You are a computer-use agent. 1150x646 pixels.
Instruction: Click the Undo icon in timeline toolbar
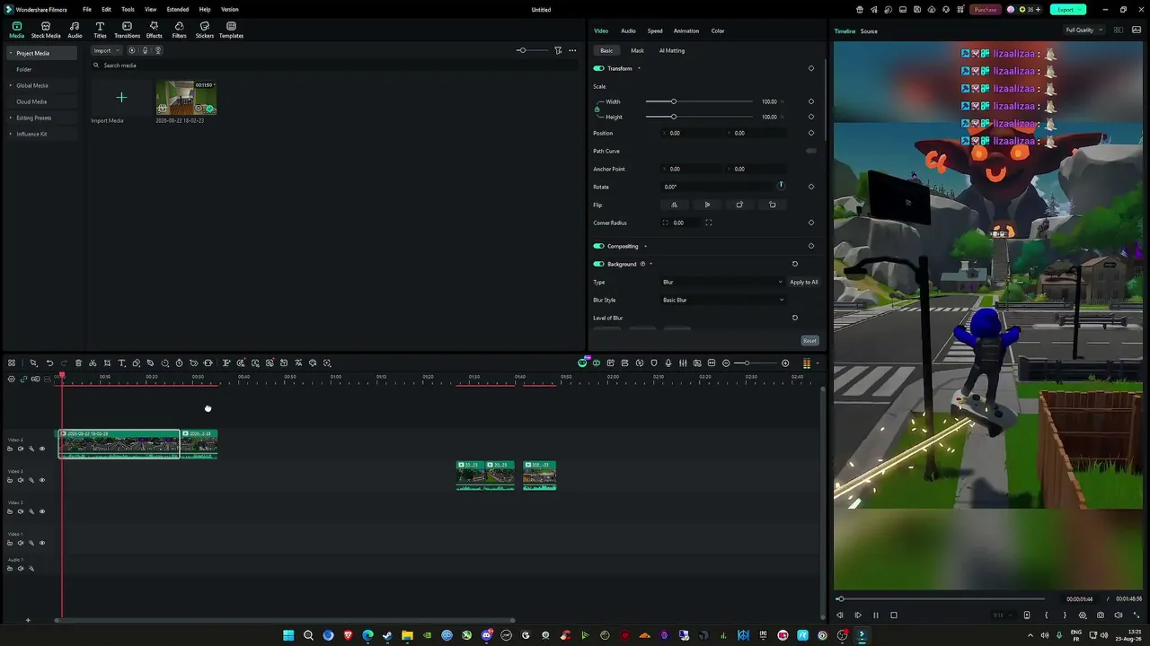coord(49,363)
